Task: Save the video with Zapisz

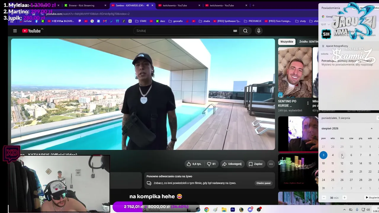Action: (256, 164)
